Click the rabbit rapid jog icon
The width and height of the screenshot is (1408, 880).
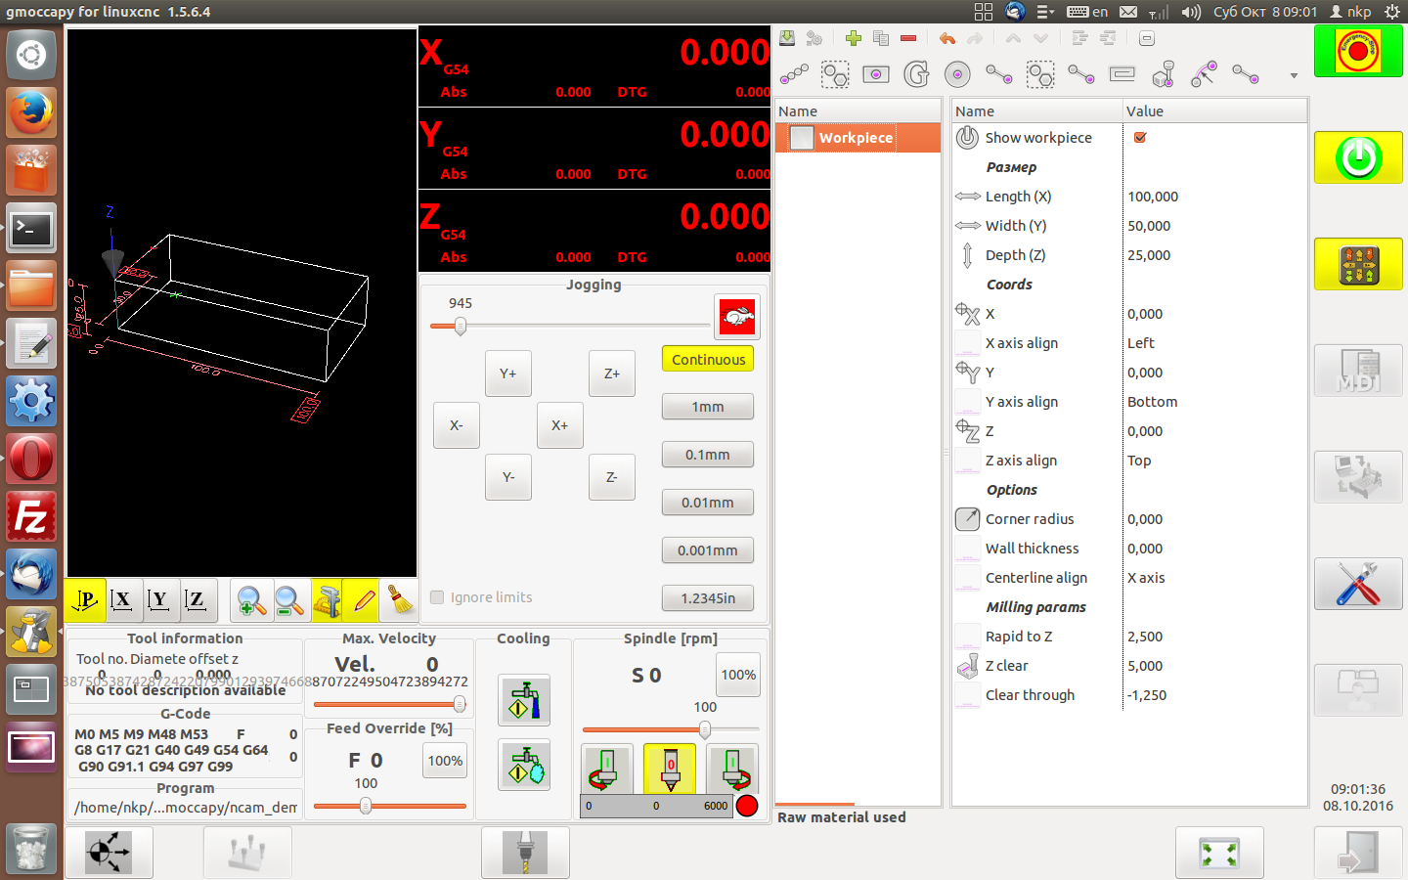(x=736, y=317)
